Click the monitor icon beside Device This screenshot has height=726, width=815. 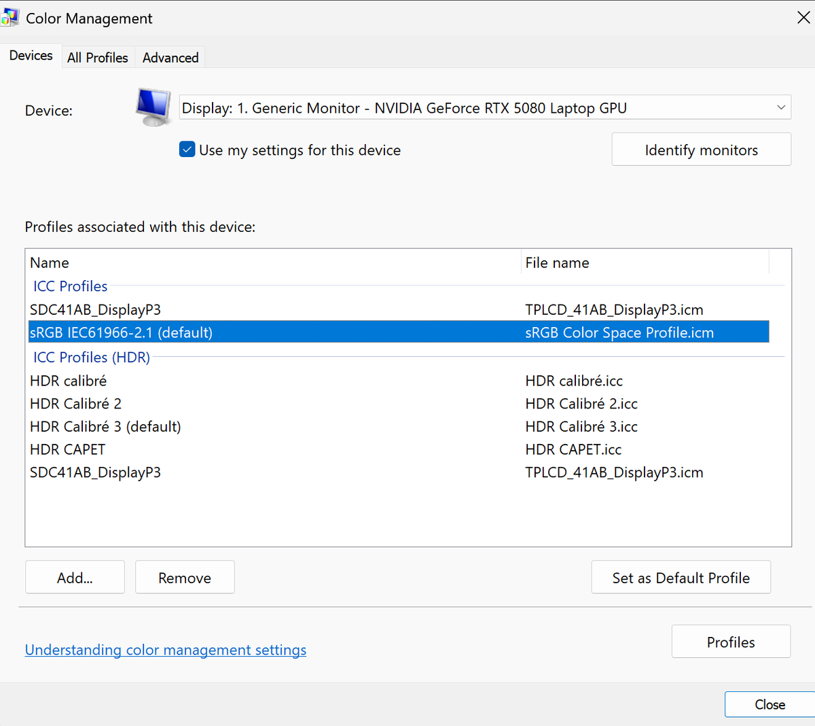pyautogui.click(x=153, y=107)
